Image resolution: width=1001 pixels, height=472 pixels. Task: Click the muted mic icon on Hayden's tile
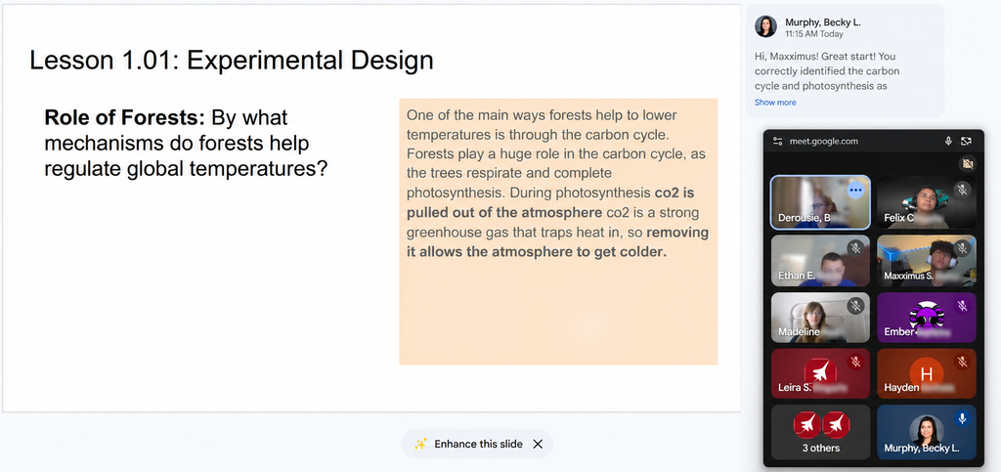962,363
